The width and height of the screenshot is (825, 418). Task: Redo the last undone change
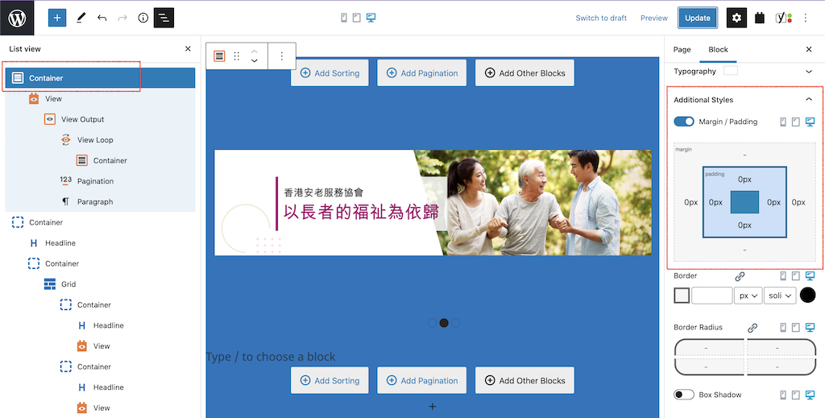(122, 18)
